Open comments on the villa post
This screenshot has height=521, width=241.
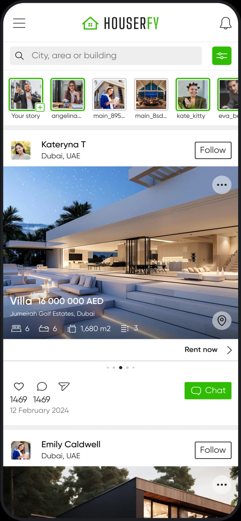[42, 387]
